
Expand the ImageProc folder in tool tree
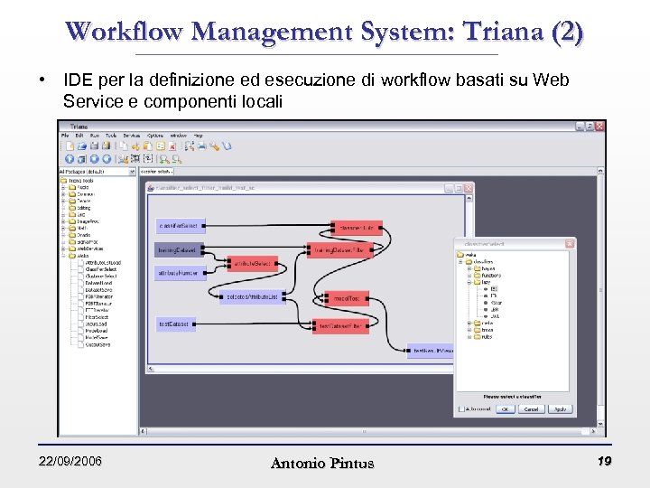[x=63, y=221]
